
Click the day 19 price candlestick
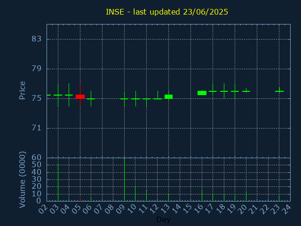[x=235, y=91]
